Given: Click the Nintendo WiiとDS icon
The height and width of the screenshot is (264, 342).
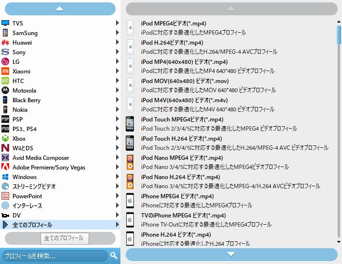Looking at the screenshot, I should click(5, 148).
